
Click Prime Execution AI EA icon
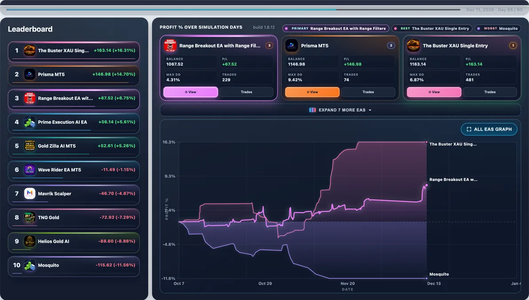tap(29, 122)
